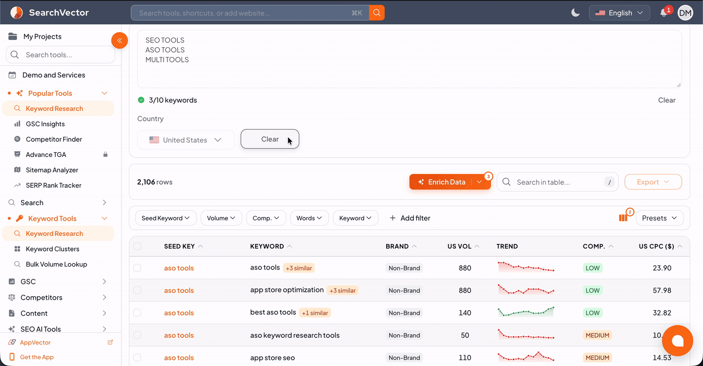The height and width of the screenshot is (366, 703).
Task: Open the Keyword filter dropdown
Action: (x=355, y=218)
